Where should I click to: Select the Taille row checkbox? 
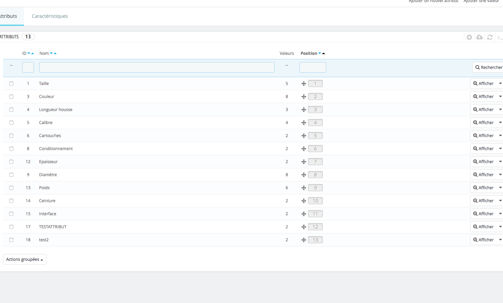pos(11,84)
